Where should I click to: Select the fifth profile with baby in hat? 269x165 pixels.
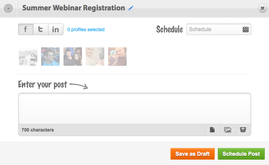coord(117,57)
